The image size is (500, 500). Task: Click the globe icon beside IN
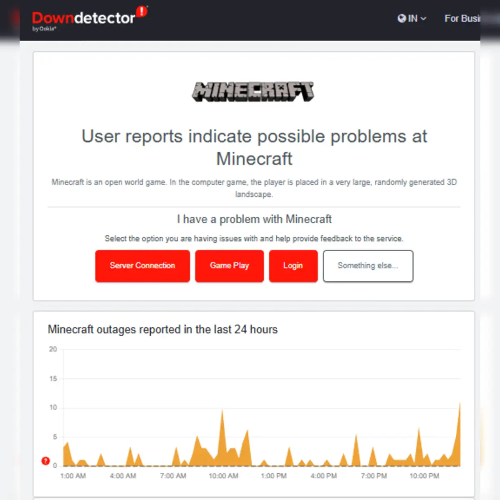pos(402,18)
